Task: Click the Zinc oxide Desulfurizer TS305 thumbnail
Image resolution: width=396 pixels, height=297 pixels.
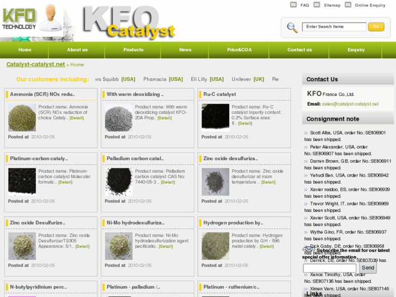Action: [x=22, y=246]
